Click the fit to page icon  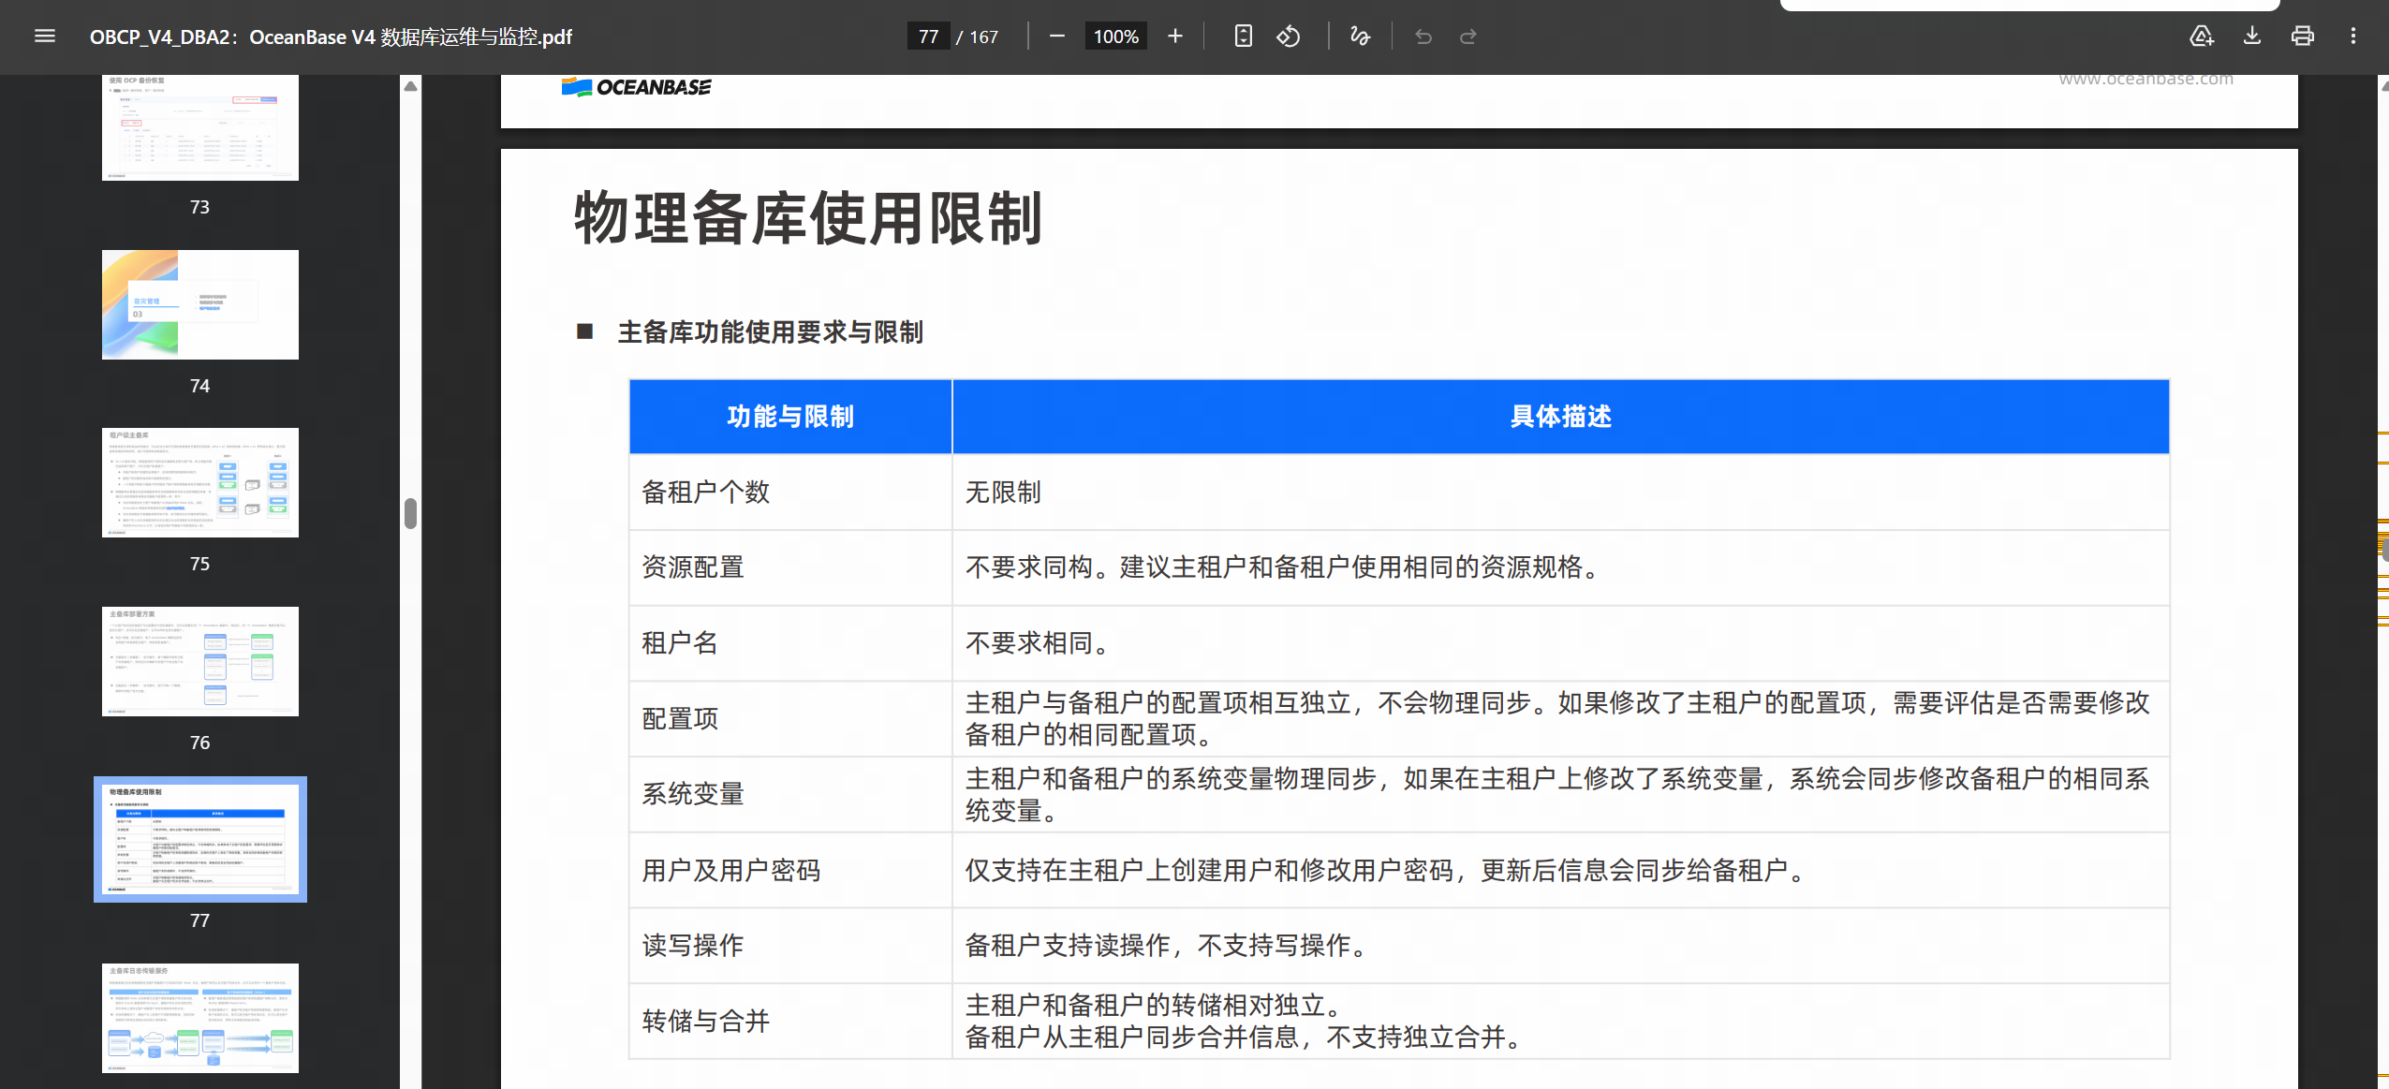point(1243,37)
